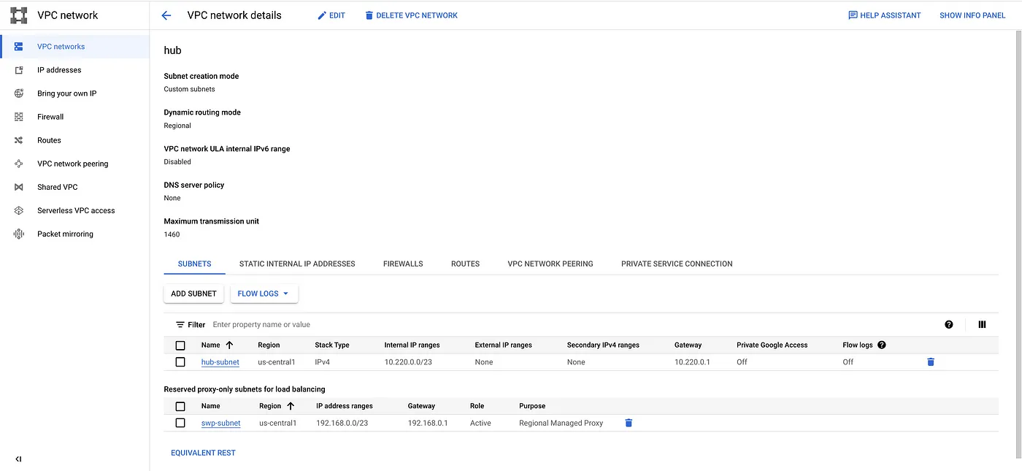Image resolution: width=1022 pixels, height=471 pixels.
Task: Click the EDIT button
Action: 331,15
